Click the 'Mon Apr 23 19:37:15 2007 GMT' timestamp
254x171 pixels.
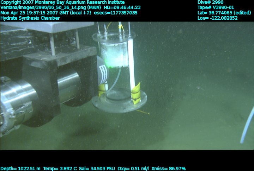click(x=35, y=13)
